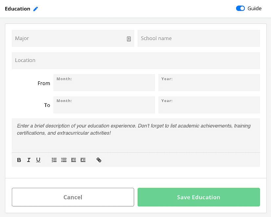Apply italic formatting in description editor
Screen dimensions: 271x217
[29, 160]
